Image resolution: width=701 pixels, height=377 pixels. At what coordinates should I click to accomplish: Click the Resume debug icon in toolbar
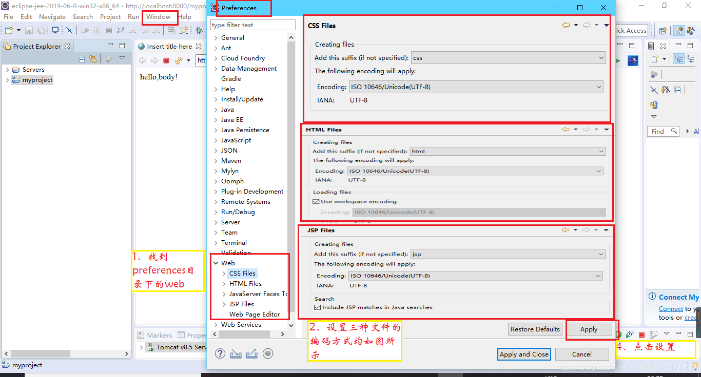[86, 31]
